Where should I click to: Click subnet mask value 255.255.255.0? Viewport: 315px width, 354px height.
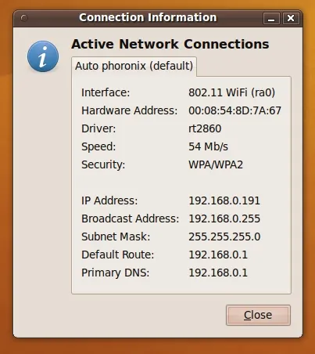tap(224, 237)
